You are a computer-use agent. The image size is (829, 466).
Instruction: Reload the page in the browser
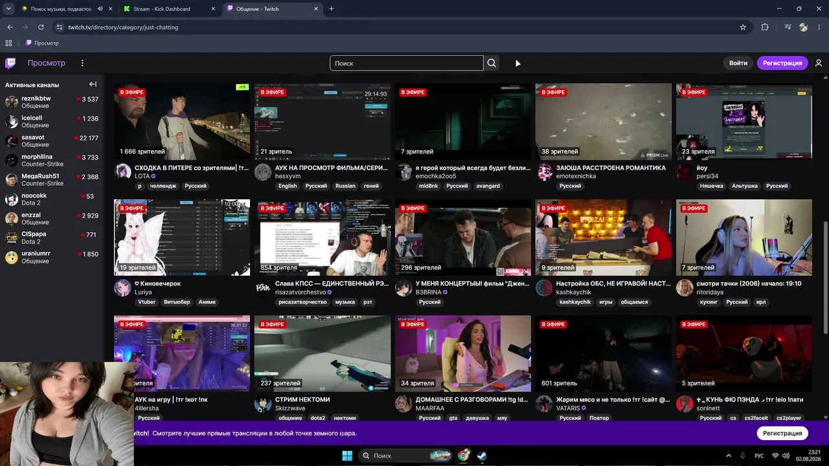[41, 27]
